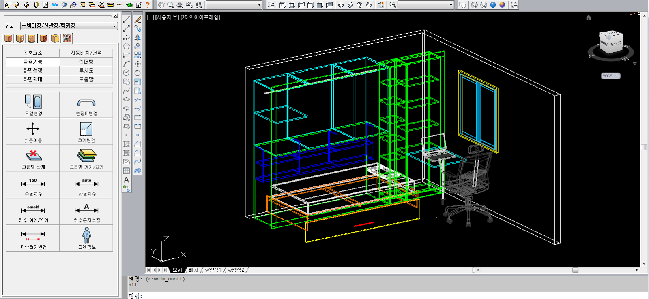Select the Copy objects tool
Viewport: 649px width, 299px height.
pyautogui.click(x=138, y=28)
